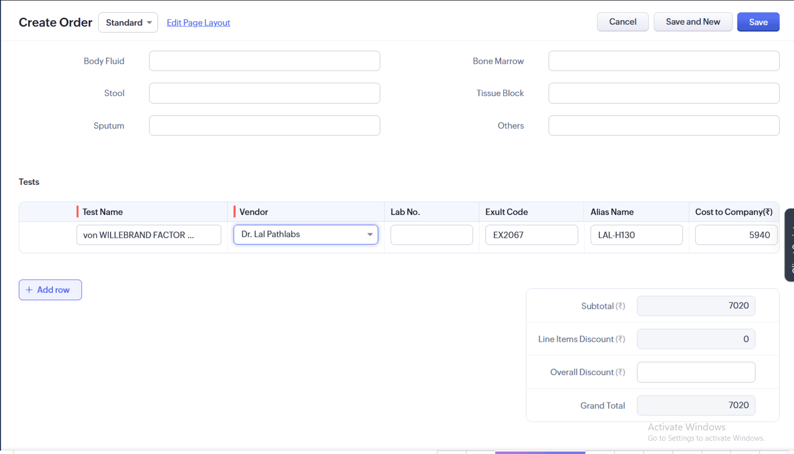This screenshot has height=454, width=794.
Task: Open the Standard layout dropdown
Action: pos(128,23)
